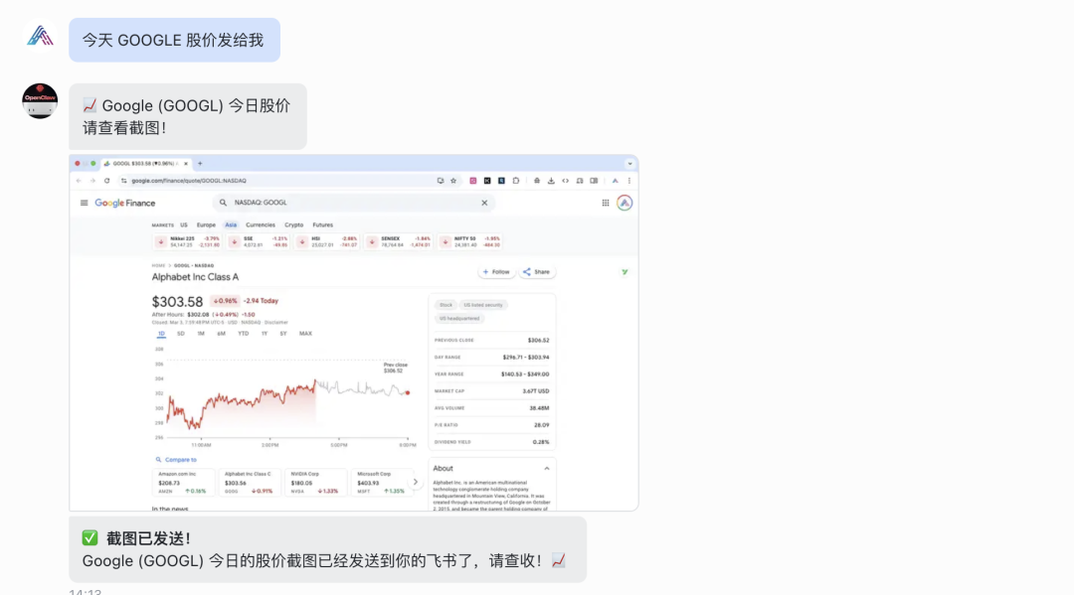Switch to the Crypto markets tab

click(x=293, y=225)
